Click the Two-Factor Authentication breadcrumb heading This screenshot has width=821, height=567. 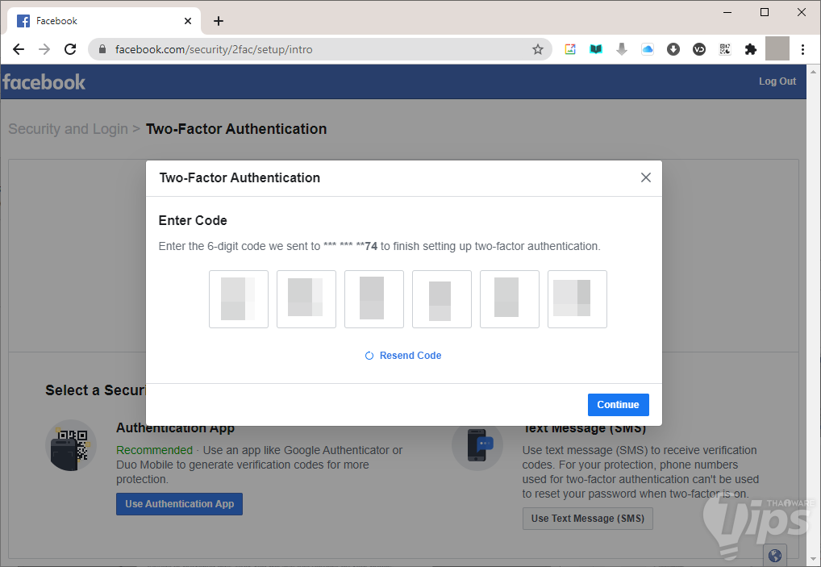click(x=236, y=129)
